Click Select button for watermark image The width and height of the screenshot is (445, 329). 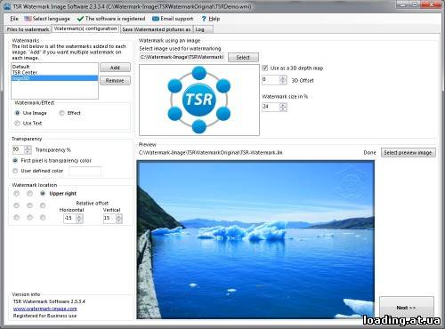click(x=243, y=58)
